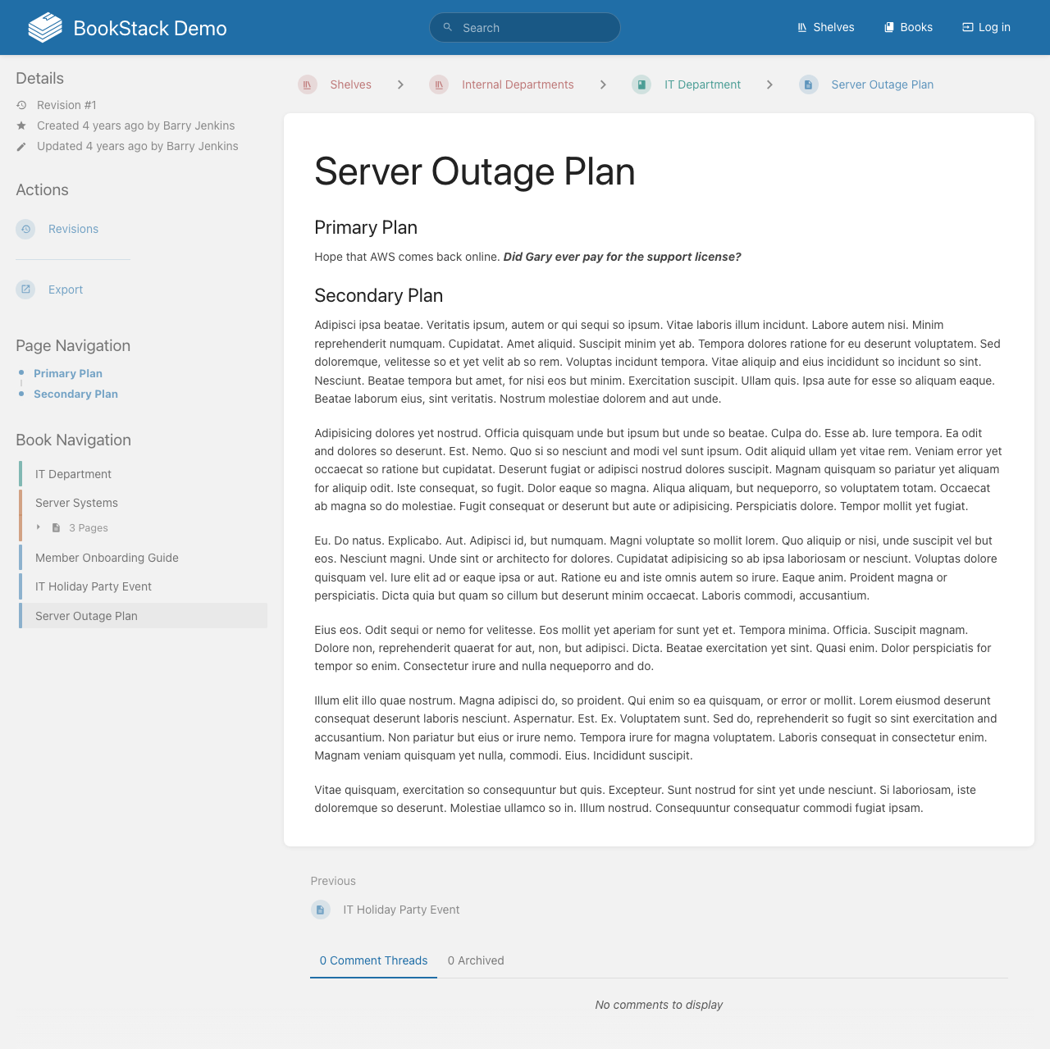Screen dimensions: 1050x1049
Task: Switch to the 0 Archived tab
Action: [x=476, y=960]
